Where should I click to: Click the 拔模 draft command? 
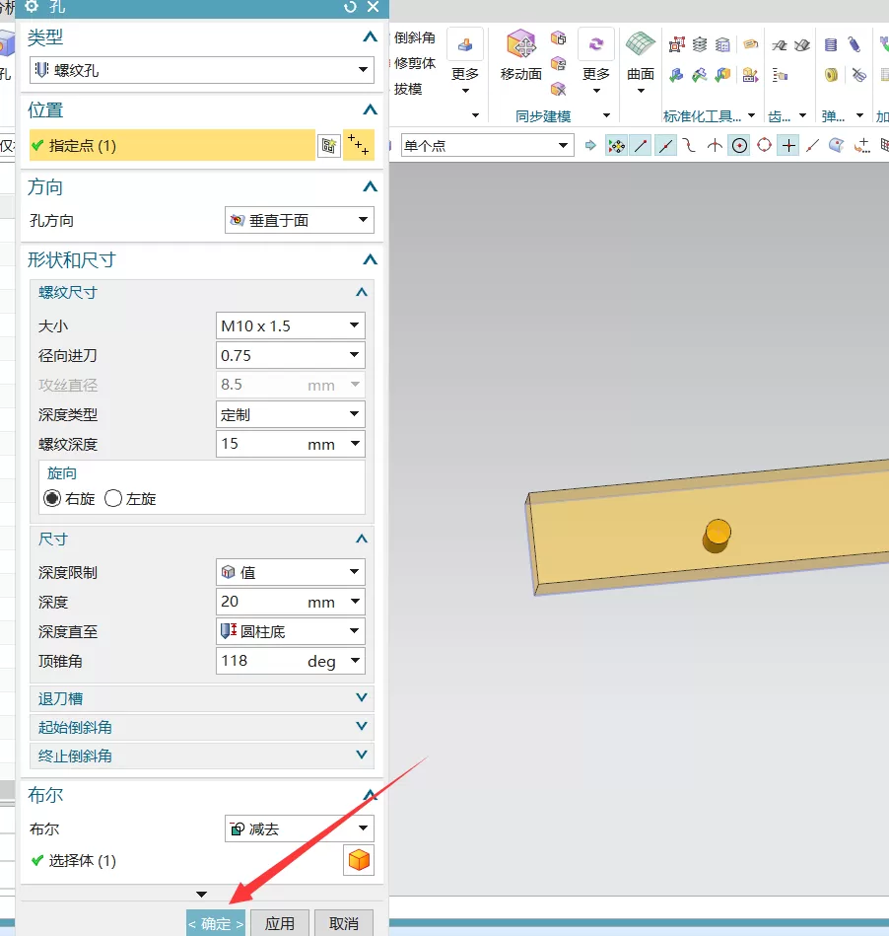tap(407, 89)
